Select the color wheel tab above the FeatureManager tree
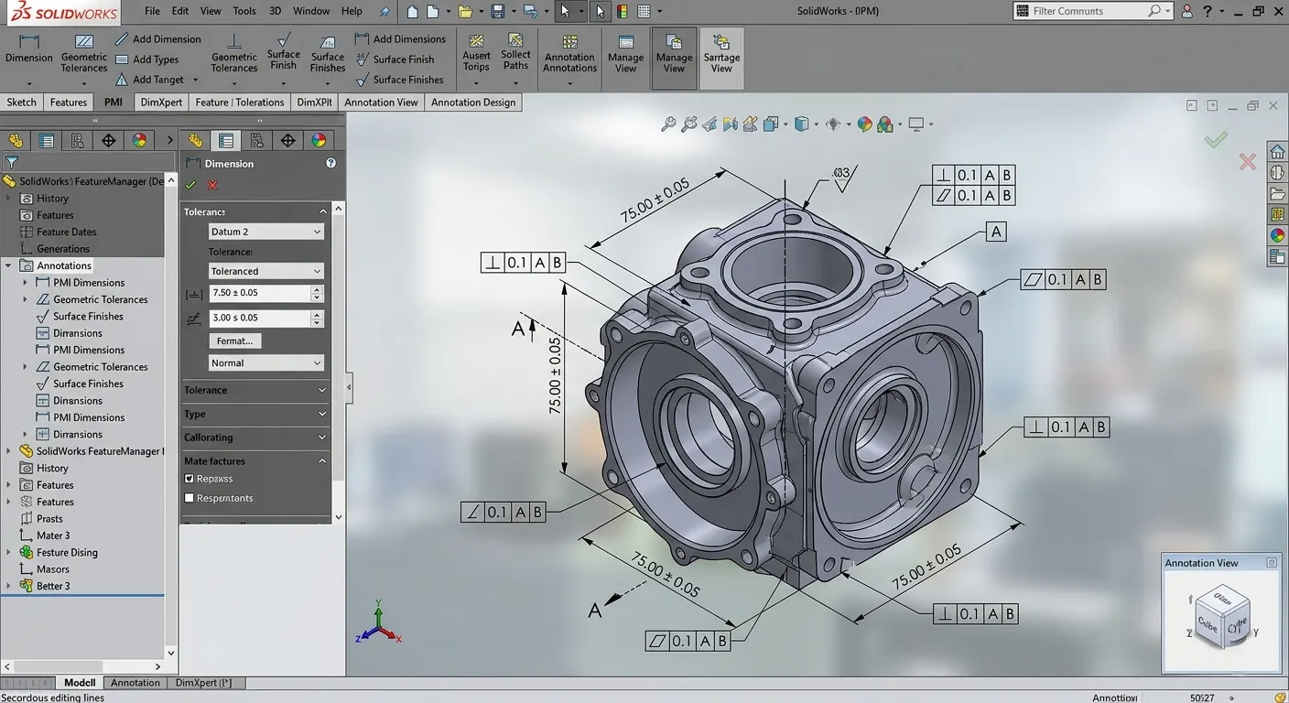The height and width of the screenshot is (703, 1289). (139, 140)
